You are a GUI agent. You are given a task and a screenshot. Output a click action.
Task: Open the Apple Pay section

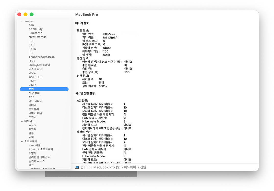tap(35, 29)
